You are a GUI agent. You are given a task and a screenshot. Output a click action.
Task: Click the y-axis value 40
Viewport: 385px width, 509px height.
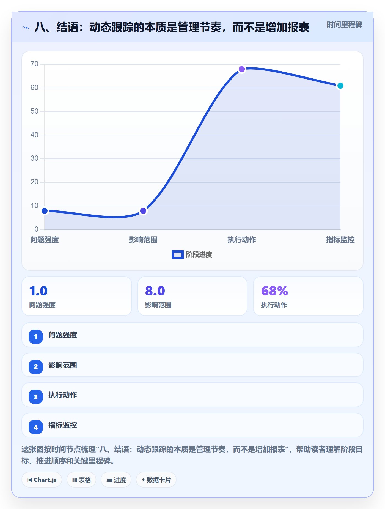(34, 135)
